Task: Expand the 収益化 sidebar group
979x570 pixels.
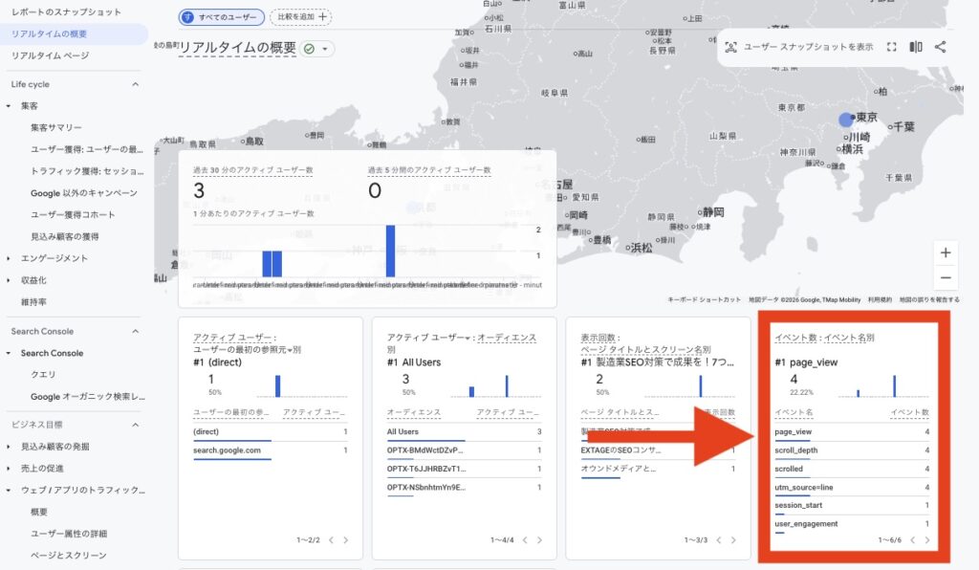Action: 9,280
